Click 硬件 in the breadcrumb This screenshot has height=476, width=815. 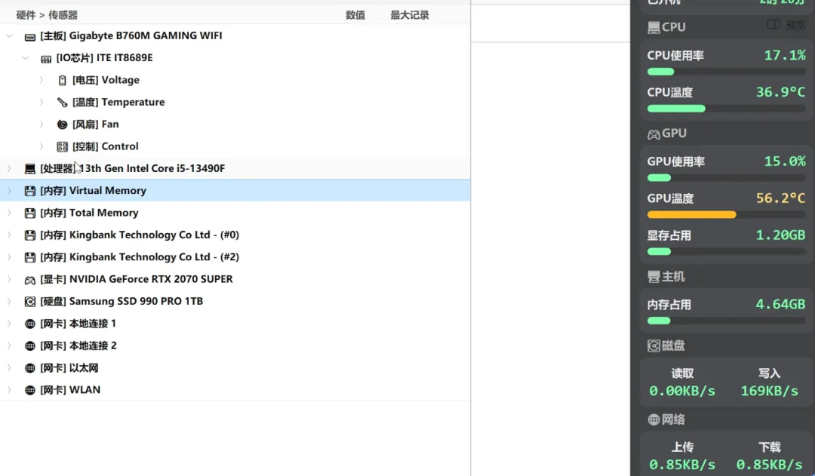26,15
